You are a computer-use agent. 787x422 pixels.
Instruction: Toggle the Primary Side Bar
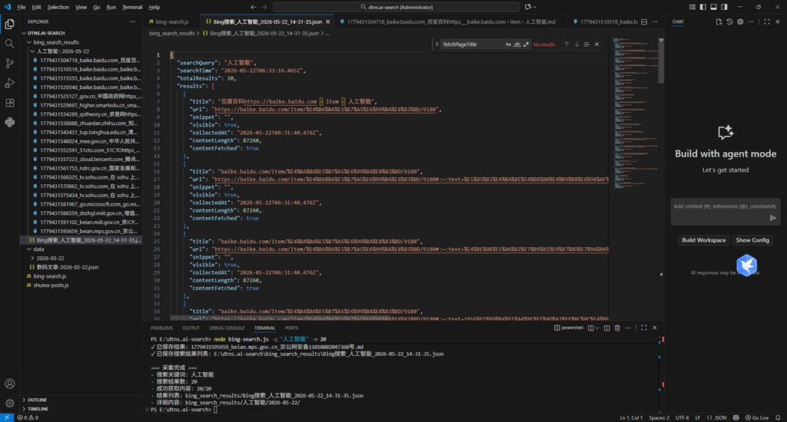point(702,7)
